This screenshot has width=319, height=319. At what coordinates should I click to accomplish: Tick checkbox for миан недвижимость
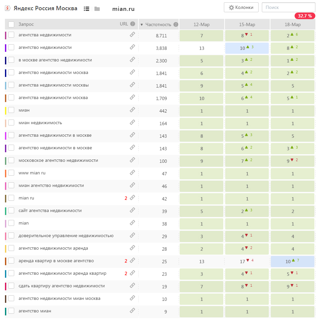[x=11, y=123]
